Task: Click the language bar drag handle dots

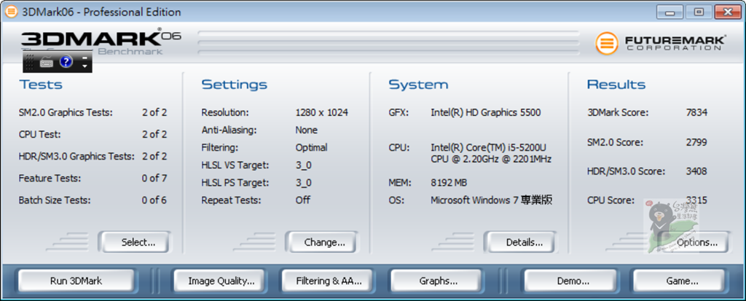Action: [29, 62]
